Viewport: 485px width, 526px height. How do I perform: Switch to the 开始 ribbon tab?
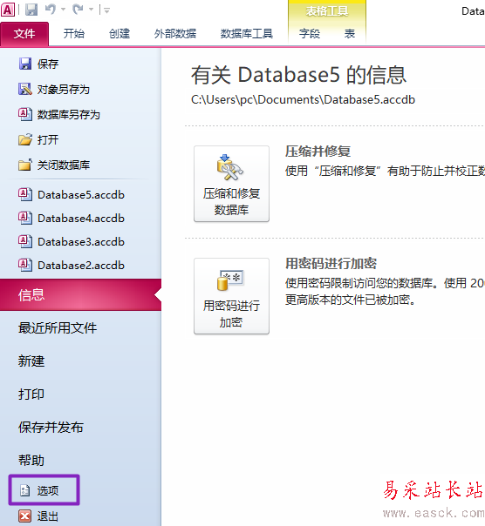pyautogui.click(x=74, y=34)
